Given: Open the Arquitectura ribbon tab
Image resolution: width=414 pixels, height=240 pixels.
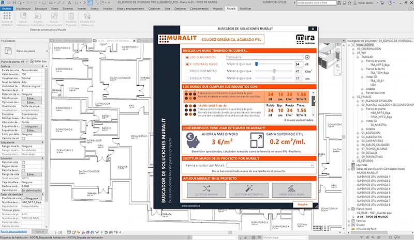Looking at the screenshot, I should pyautogui.click(x=23, y=9).
